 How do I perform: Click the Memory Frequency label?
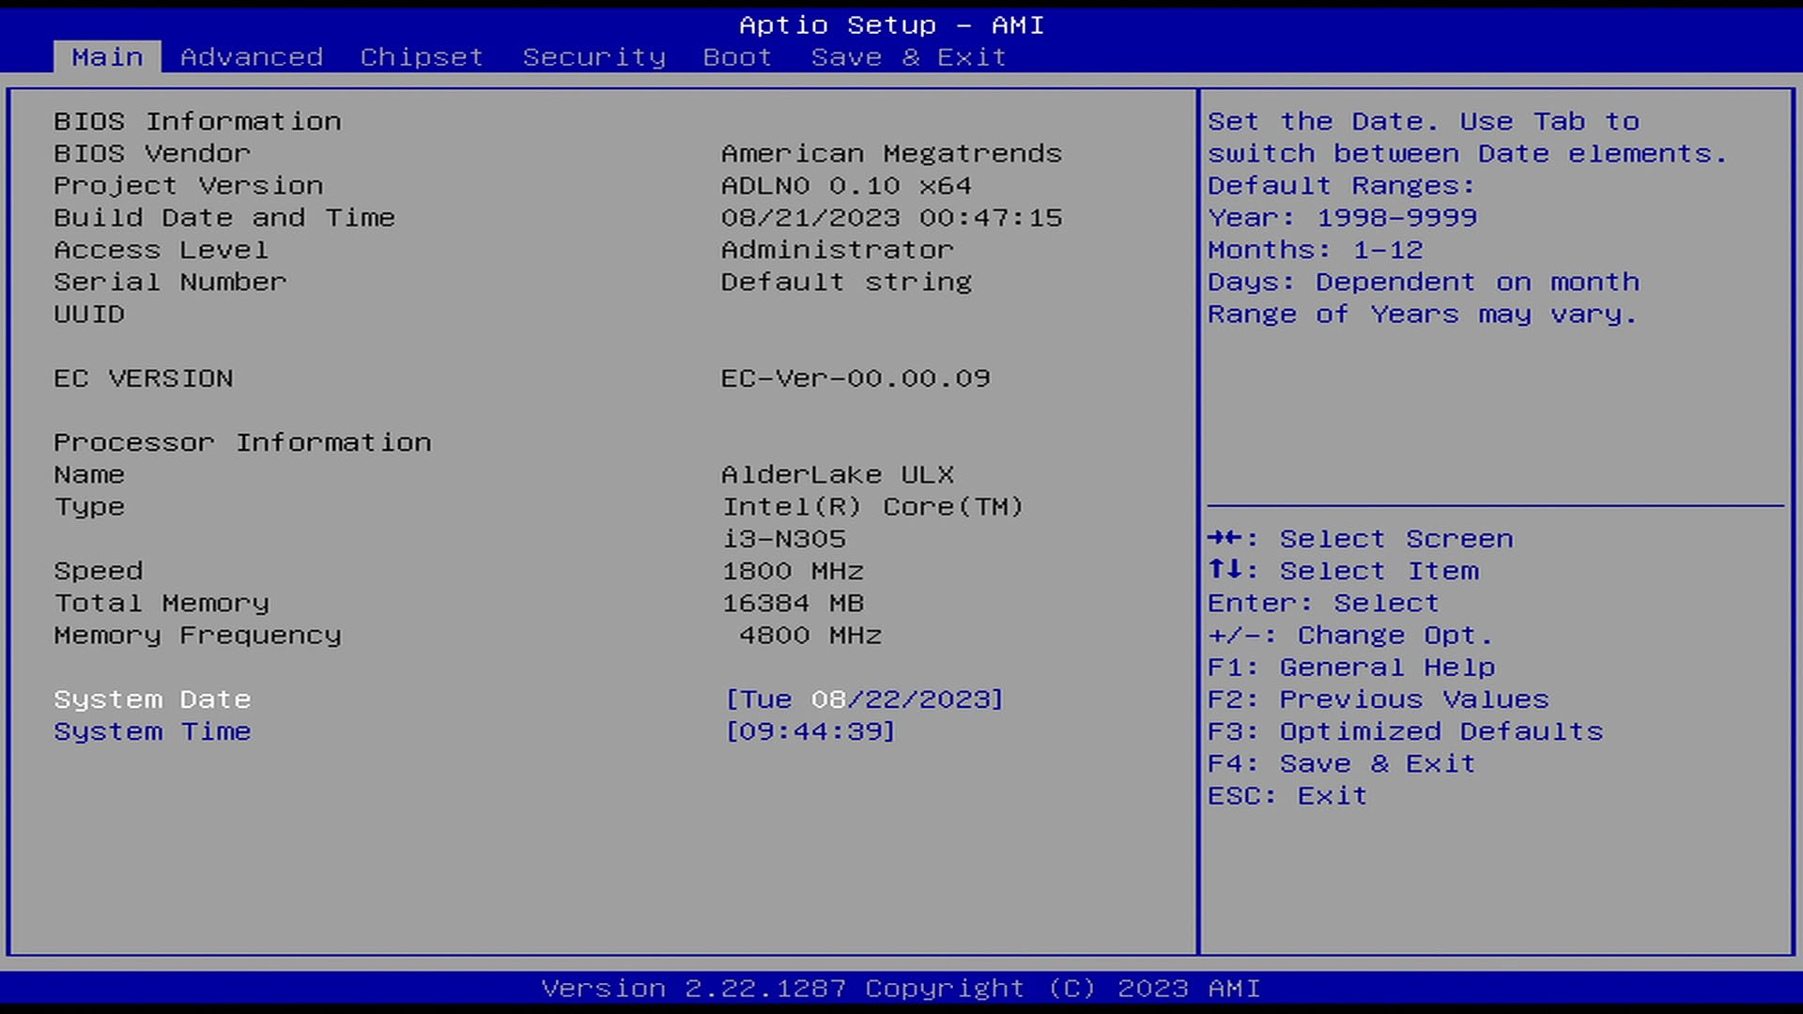[x=197, y=636]
